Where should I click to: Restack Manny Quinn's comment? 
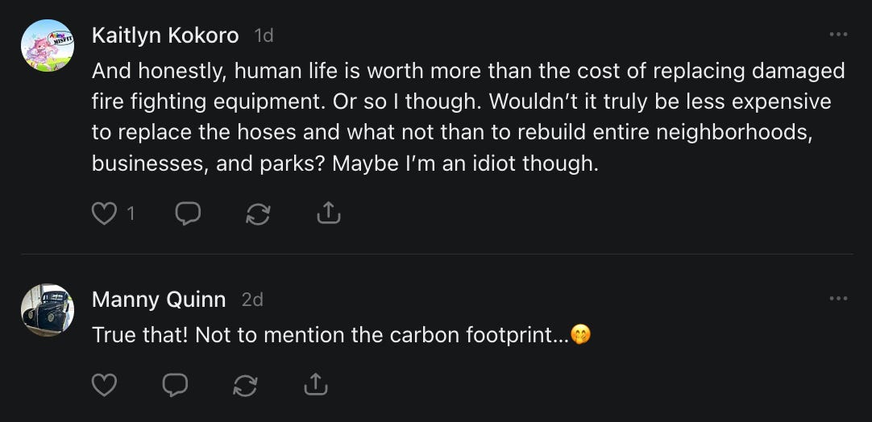245,386
